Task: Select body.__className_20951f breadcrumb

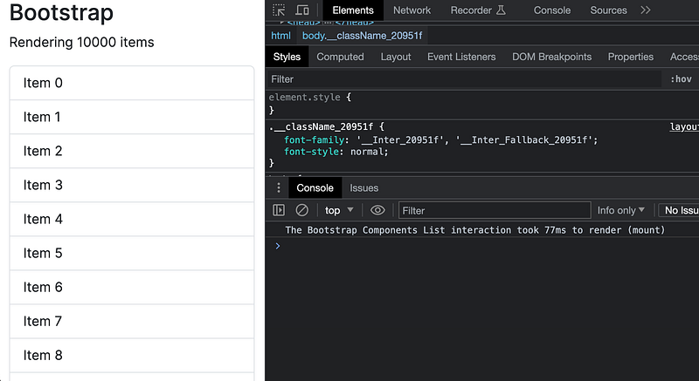Action: (362, 36)
